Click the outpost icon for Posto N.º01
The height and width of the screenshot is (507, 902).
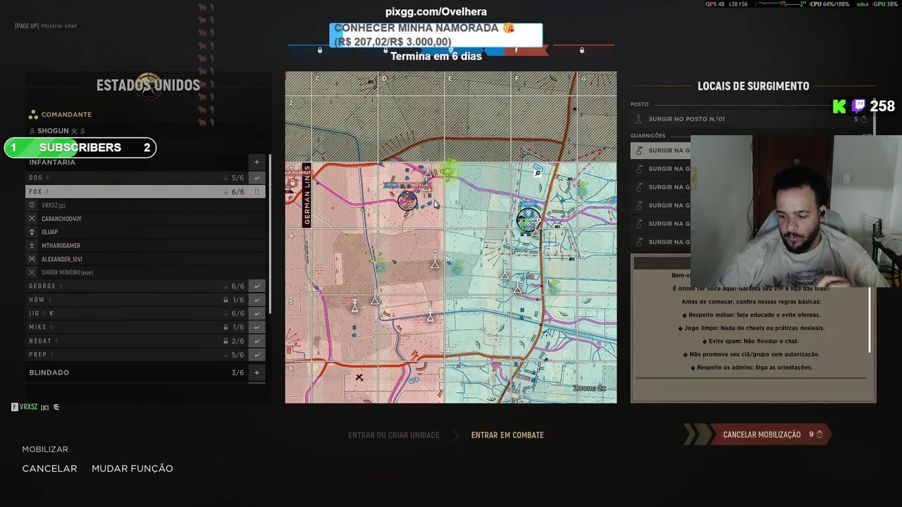639,119
